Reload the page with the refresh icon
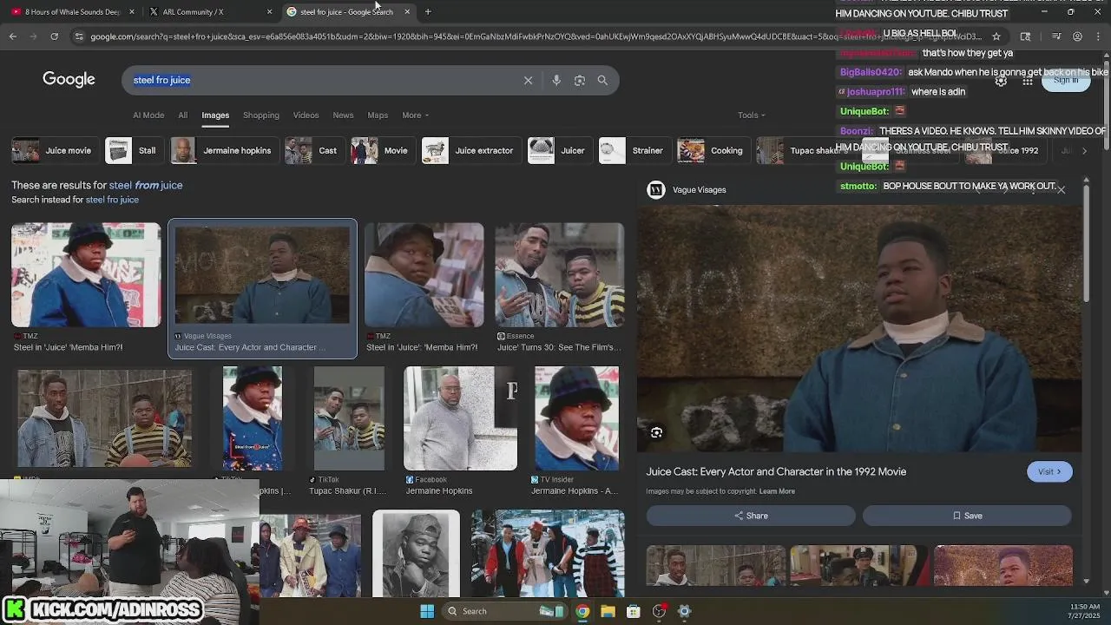This screenshot has height=625, width=1111. coord(54,36)
